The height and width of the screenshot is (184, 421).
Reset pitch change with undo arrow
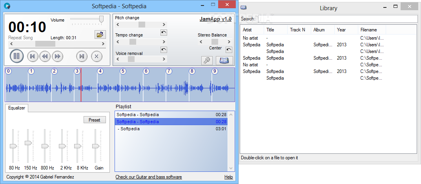click(x=164, y=33)
